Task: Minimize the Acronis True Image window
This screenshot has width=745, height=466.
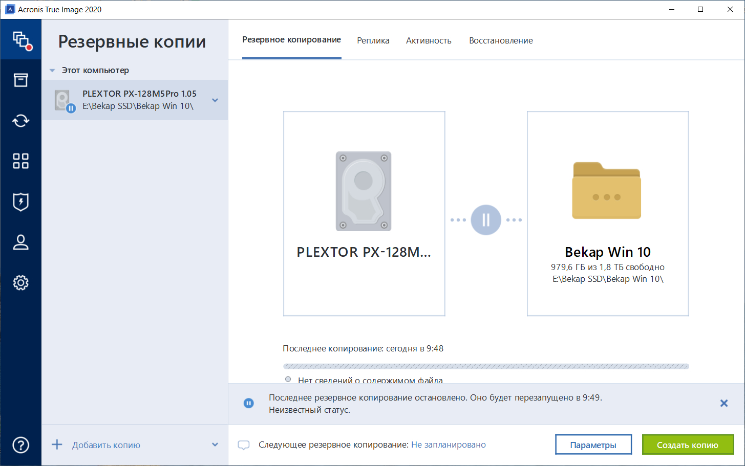Action: click(x=672, y=9)
